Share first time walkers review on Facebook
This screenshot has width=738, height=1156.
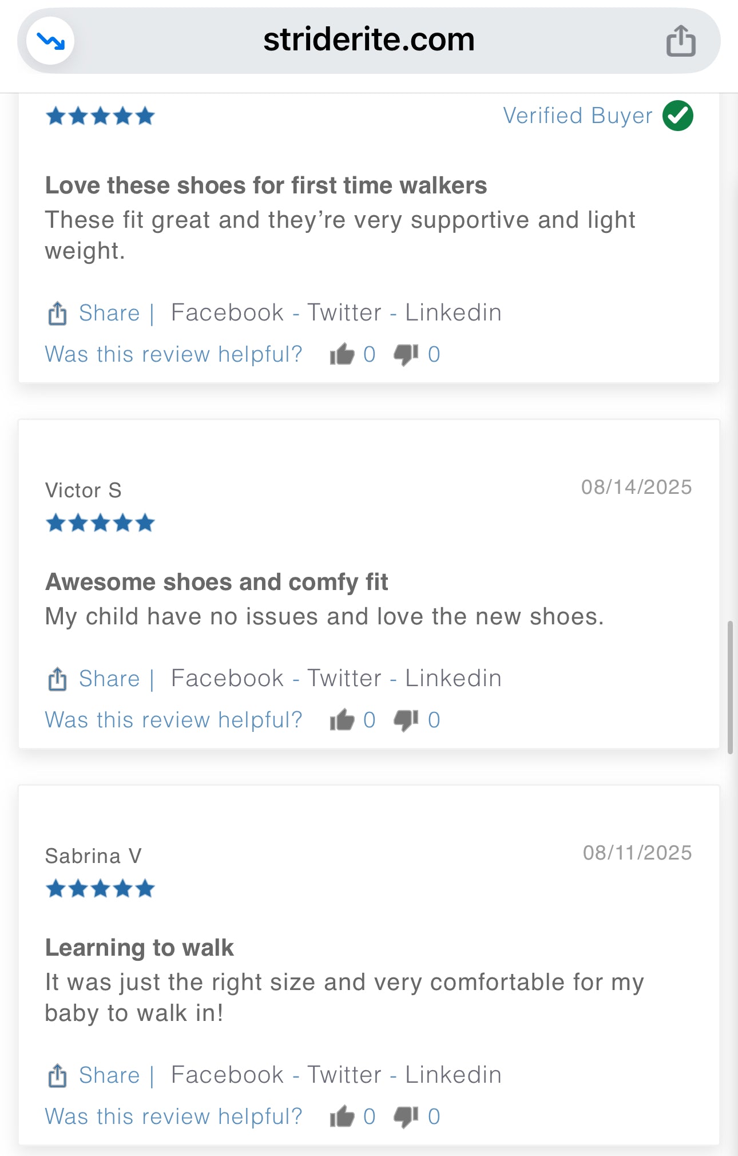pyautogui.click(x=227, y=313)
